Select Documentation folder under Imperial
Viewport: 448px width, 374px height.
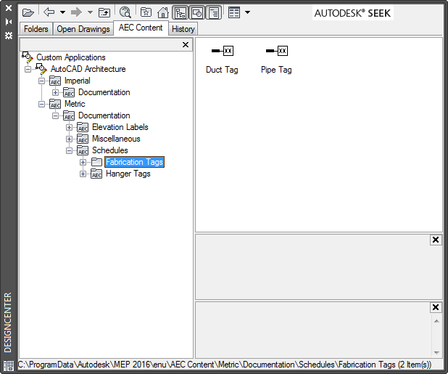(x=104, y=92)
